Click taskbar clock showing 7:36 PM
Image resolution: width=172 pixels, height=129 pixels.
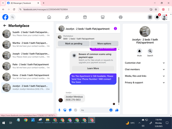pos(159,123)
